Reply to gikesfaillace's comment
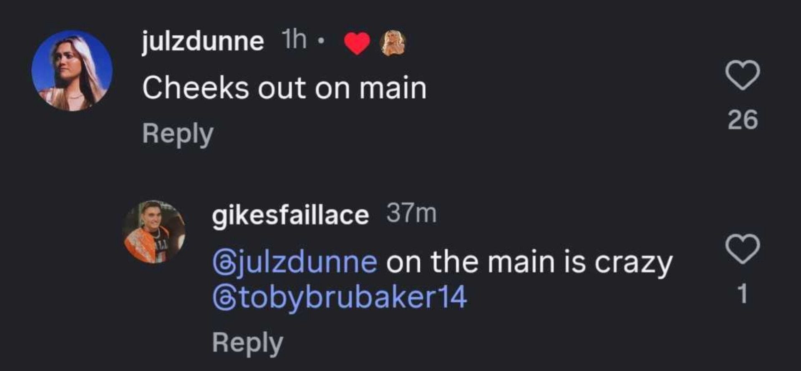Image resolution: width=801 pixels, height=371 pixels. click(248, 343)
